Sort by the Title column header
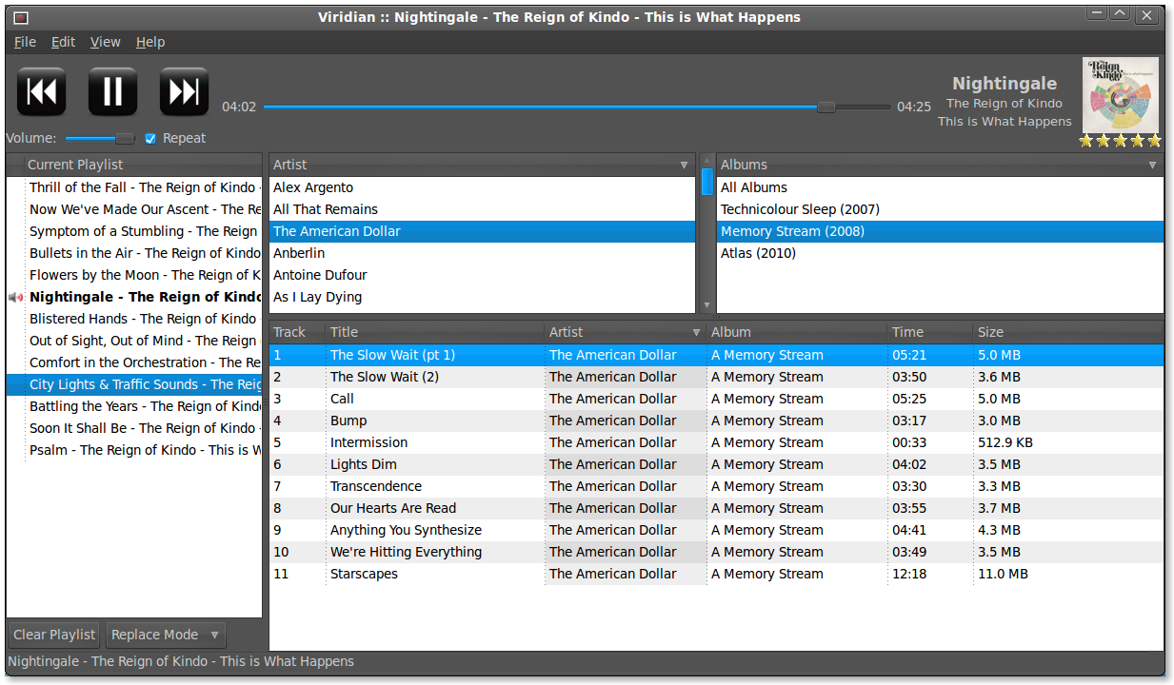Image resolution: width=1174 pixels, height=685 pixels. pos(435,332)
